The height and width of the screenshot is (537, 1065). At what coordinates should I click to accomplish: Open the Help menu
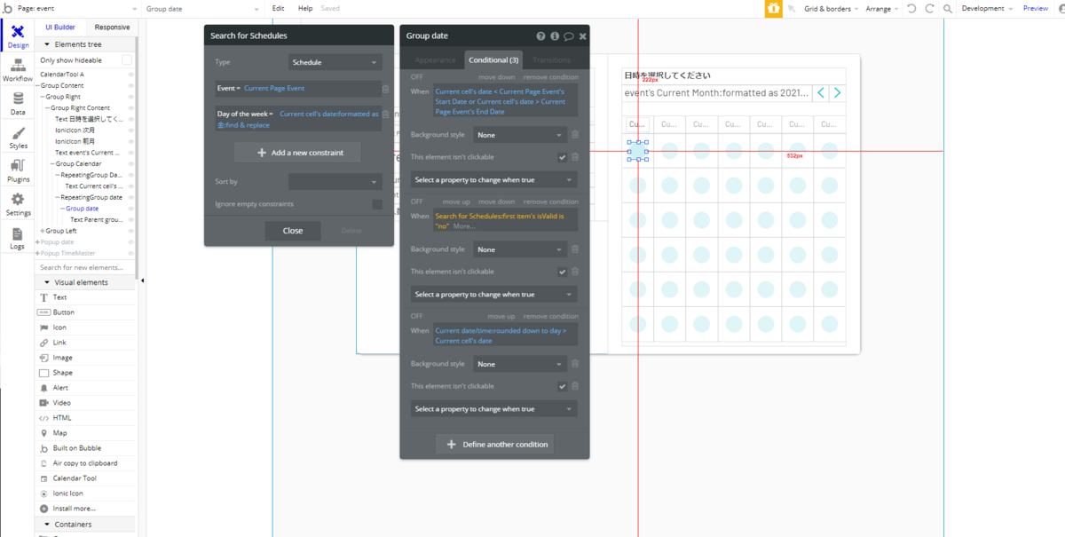coord(305,8)
